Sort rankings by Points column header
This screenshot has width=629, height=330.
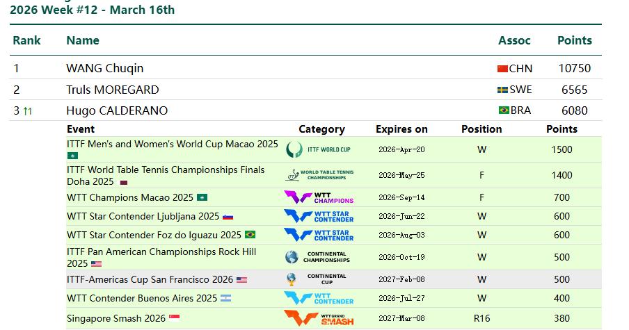point(574,40)
